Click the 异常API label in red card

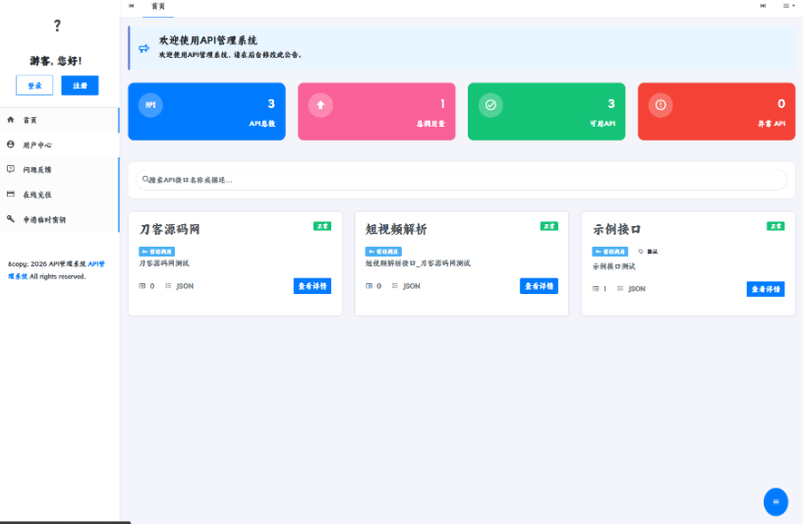772,124
